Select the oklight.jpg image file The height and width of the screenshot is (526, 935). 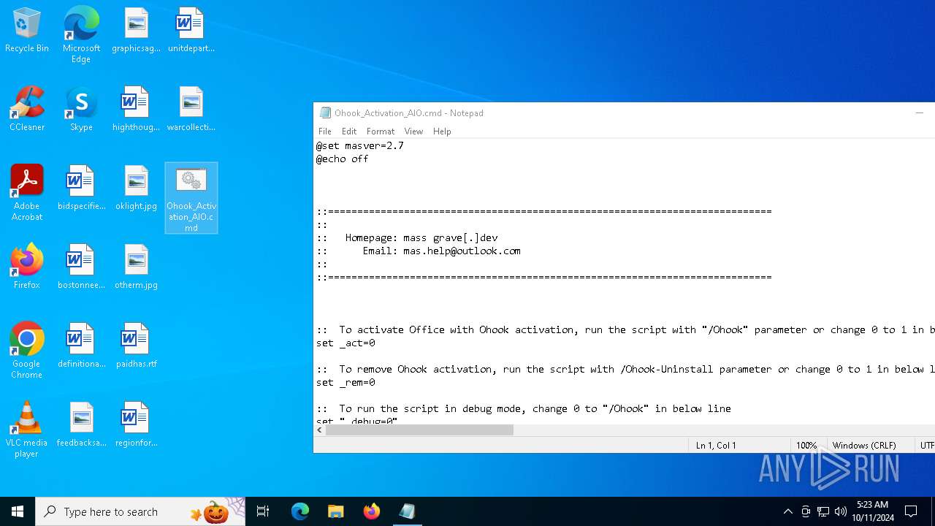[x=136, y=188]
